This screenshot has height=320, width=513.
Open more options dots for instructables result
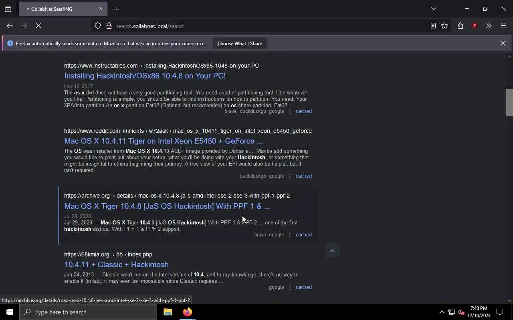(290, 111)
